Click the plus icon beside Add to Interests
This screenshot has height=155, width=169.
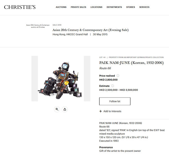[x=101, y=111]
